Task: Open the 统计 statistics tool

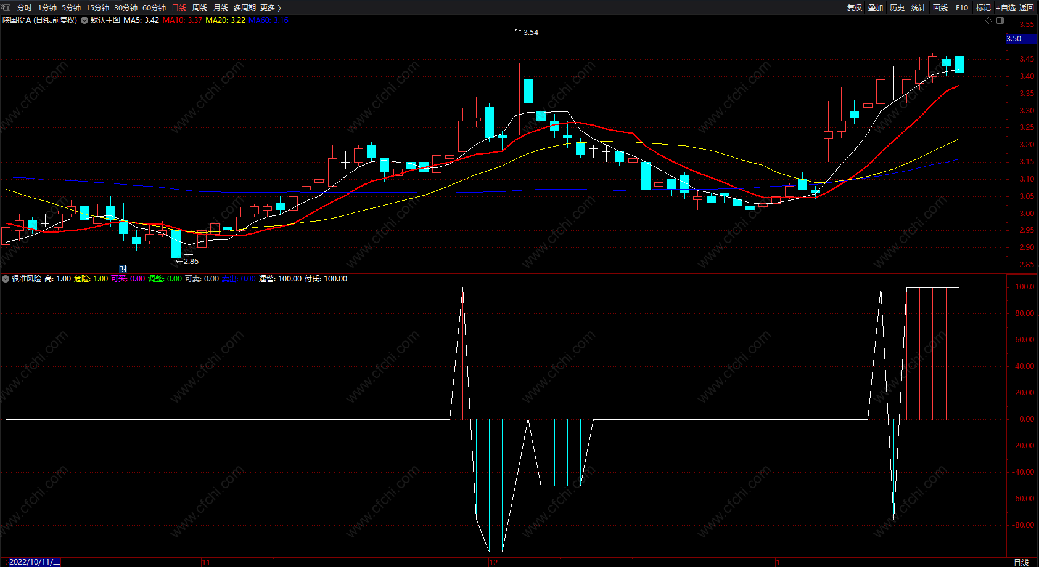Action: tap(919, 8)
